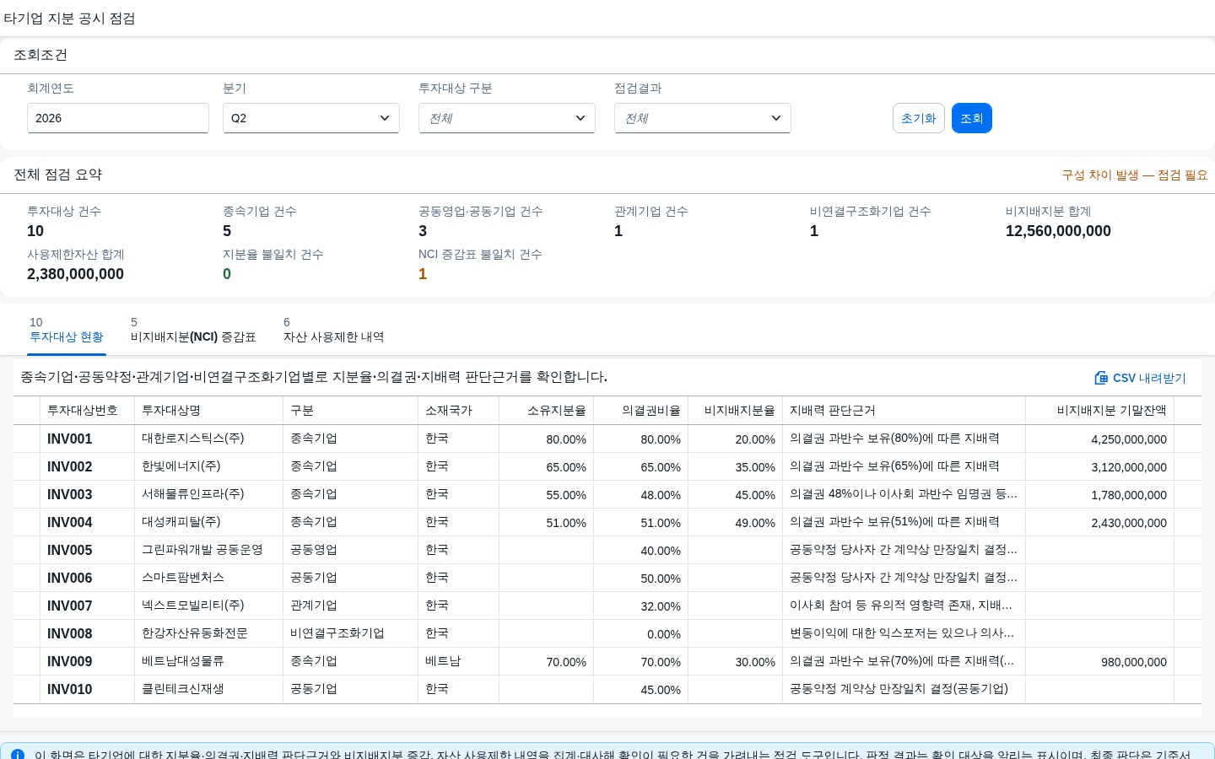Click 대성캐피탈(주) name cell
This screenshot has width=1215, height=759.
point(209,522)
